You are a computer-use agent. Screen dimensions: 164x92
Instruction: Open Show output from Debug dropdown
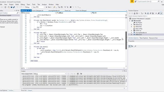(50, 74)
